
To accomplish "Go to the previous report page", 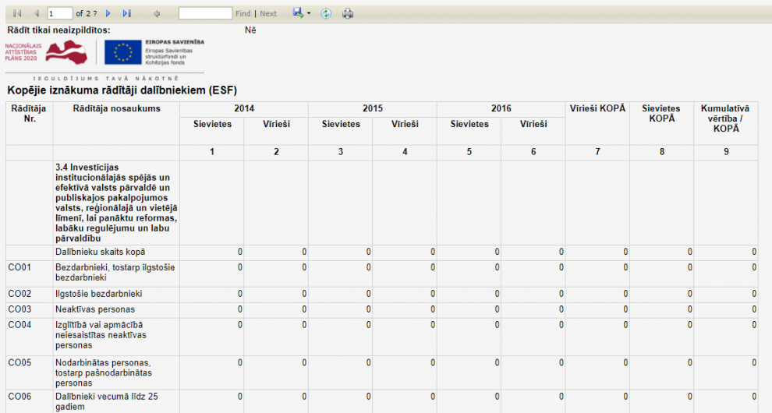I will [36, 14].
